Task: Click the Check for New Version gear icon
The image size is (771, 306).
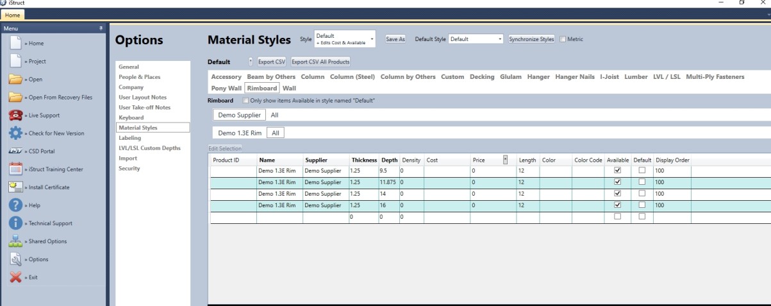Action: point(16,133)
